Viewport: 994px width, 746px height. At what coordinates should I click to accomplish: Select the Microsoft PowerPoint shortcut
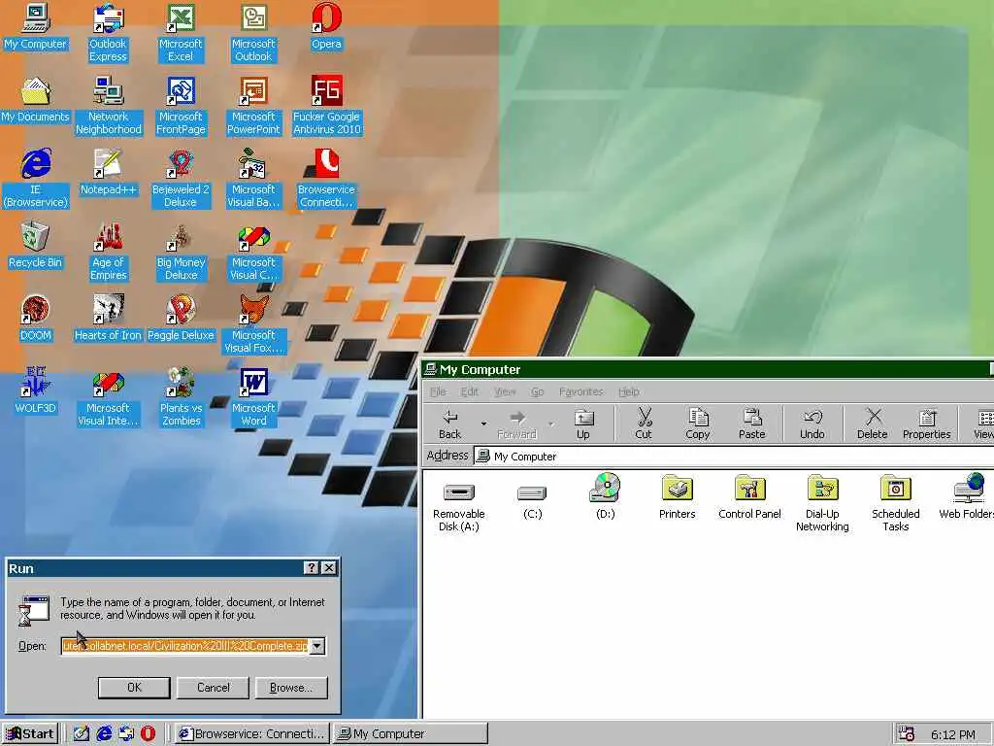click(253, 106)
